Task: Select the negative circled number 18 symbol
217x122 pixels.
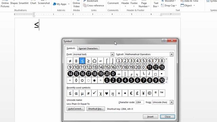Action: click(x=95, y=74)
